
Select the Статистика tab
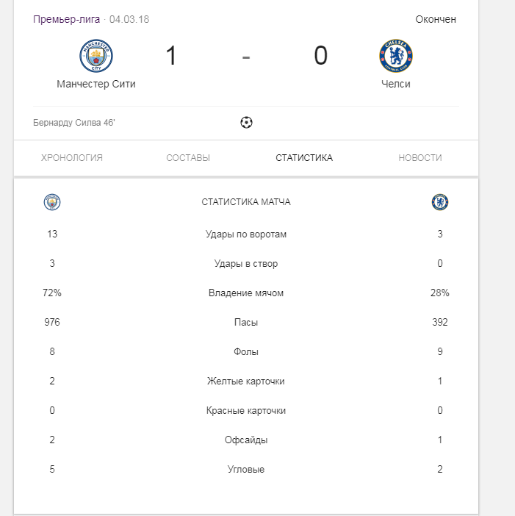coord(304,158)
